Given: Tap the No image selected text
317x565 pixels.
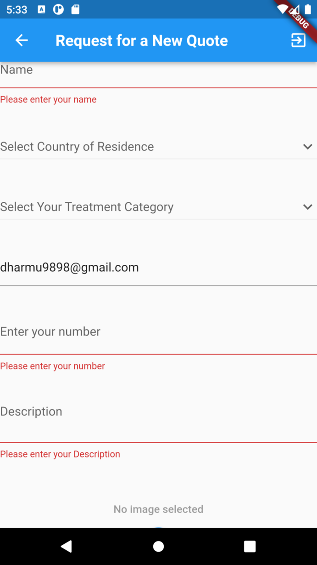Looking at the screenshot, I should coord(158,509).
